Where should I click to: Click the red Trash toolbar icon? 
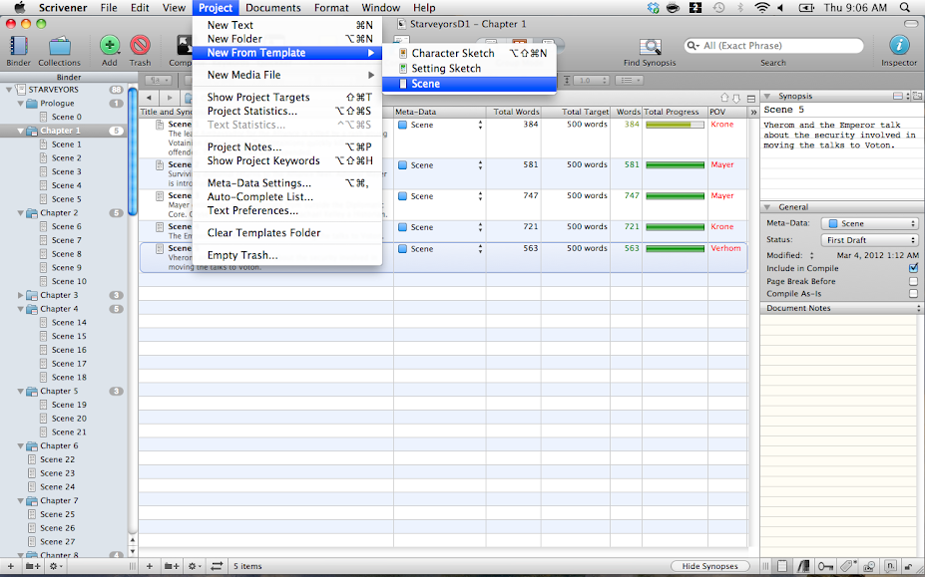point(141,46)
